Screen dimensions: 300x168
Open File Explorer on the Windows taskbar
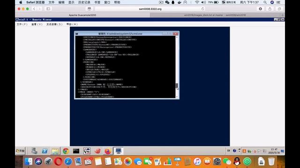(55, 151)
